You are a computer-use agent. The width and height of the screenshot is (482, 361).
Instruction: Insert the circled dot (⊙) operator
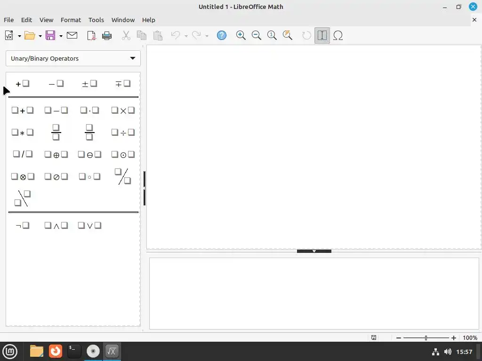pyautogui.click(x=123, y=154)
